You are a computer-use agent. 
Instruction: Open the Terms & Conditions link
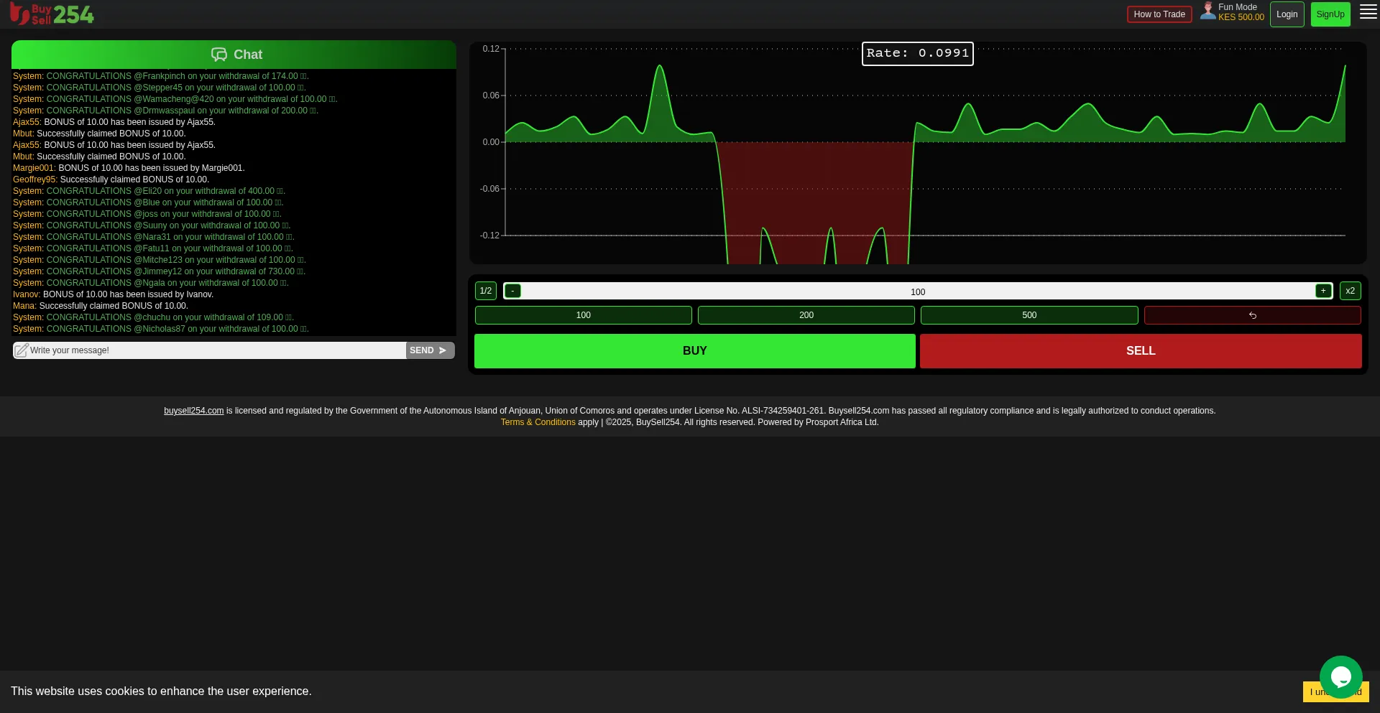coord(538,422)
